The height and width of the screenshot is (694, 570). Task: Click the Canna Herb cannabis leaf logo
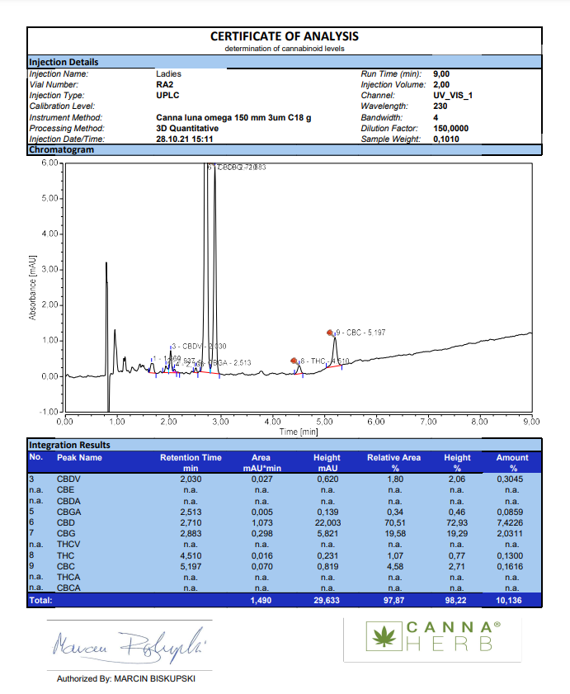(384, 636)
